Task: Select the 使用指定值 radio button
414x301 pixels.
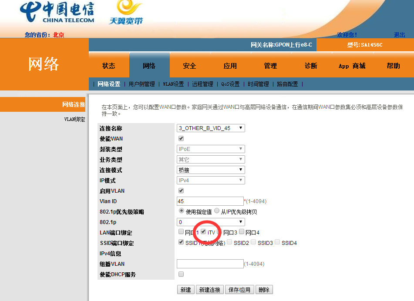Action: tap(182, 211)
